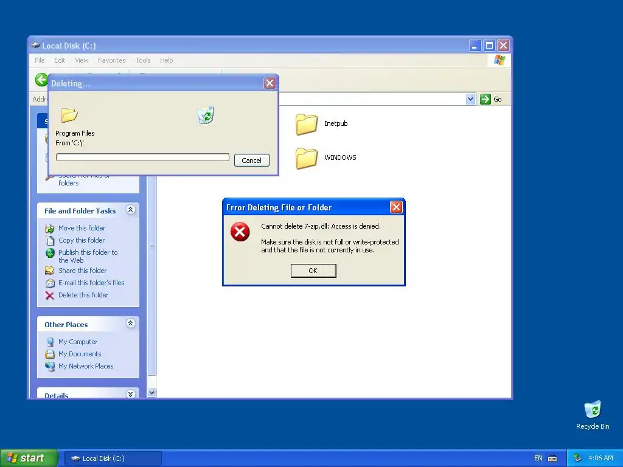
Task: Click the recycle bin icon in Deleting dialog
Action: point(206,115)
